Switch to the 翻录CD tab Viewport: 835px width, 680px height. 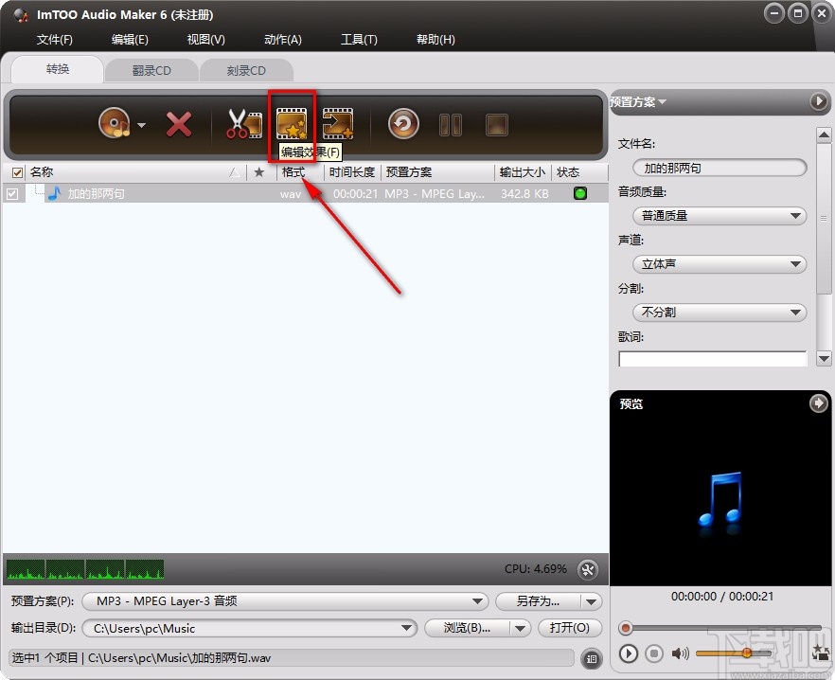[151, 69]
